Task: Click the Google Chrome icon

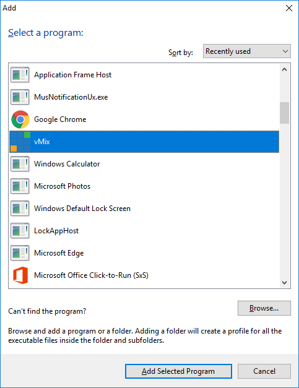Action: (20, 119)
